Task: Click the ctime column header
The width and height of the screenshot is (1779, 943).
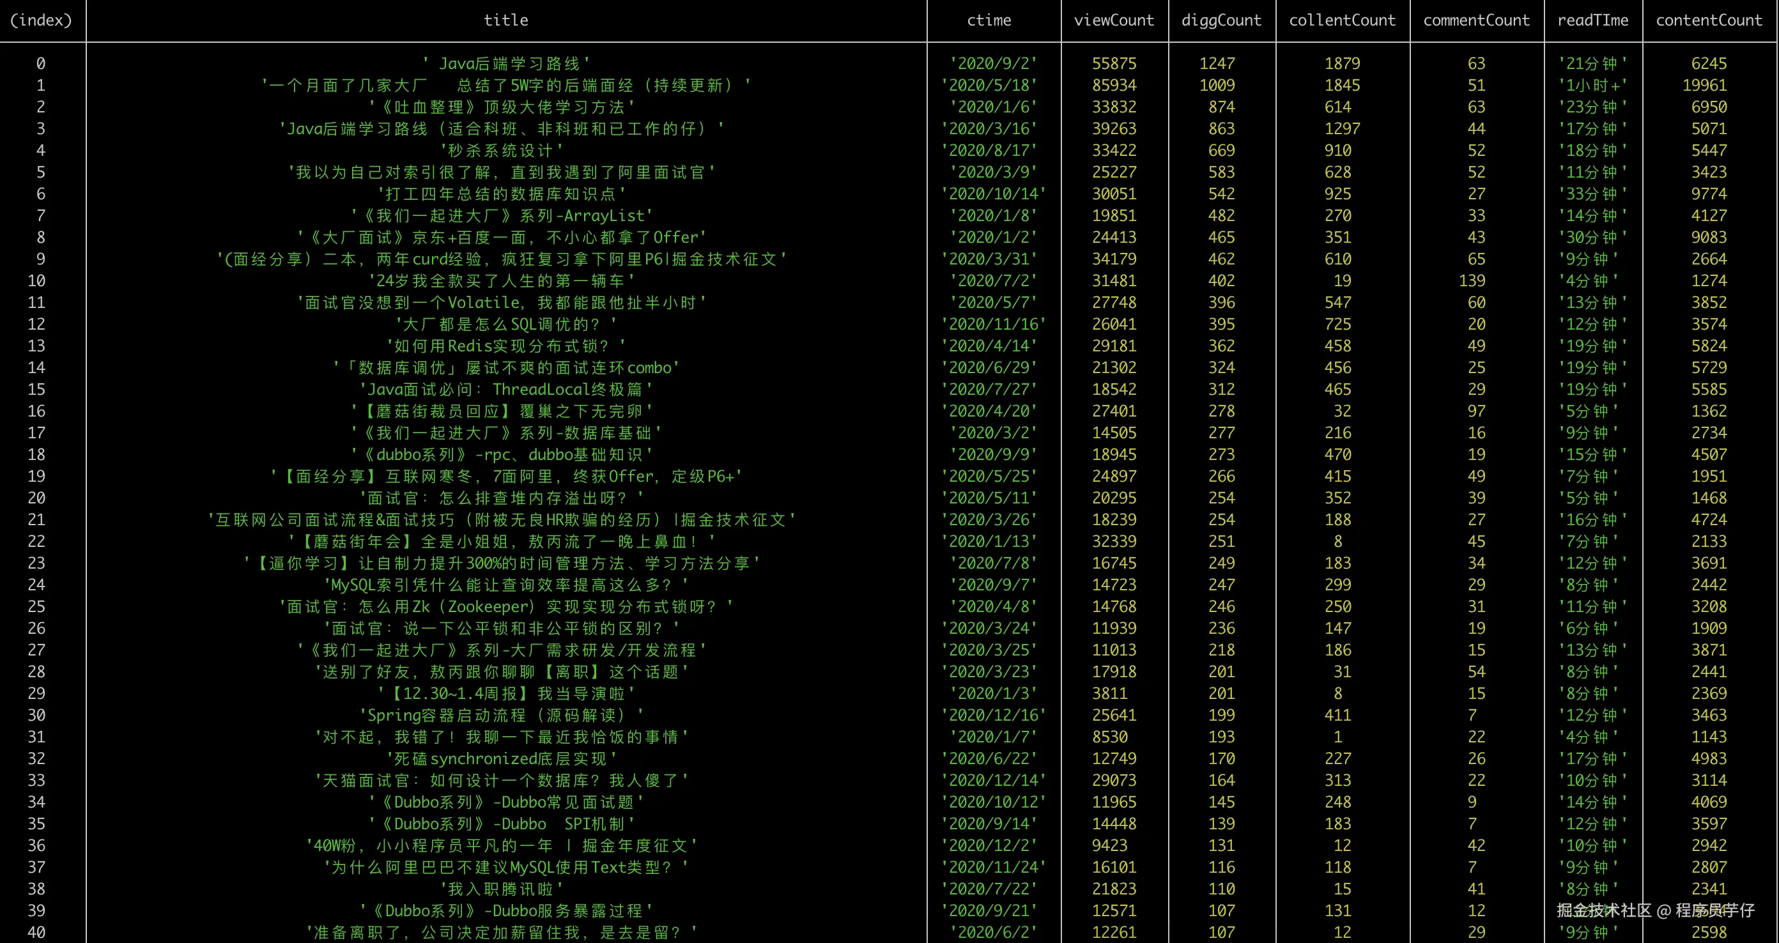Action: click(989, 20)
